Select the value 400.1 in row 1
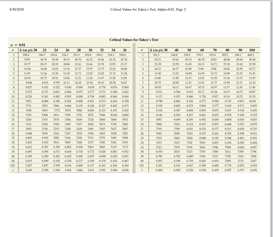This screenshot has height=237, width=273. click(251, 55)
